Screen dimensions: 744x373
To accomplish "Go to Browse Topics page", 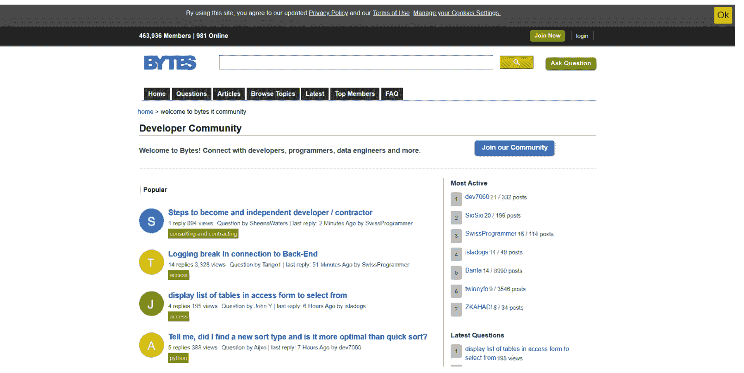I will [273, 94].
